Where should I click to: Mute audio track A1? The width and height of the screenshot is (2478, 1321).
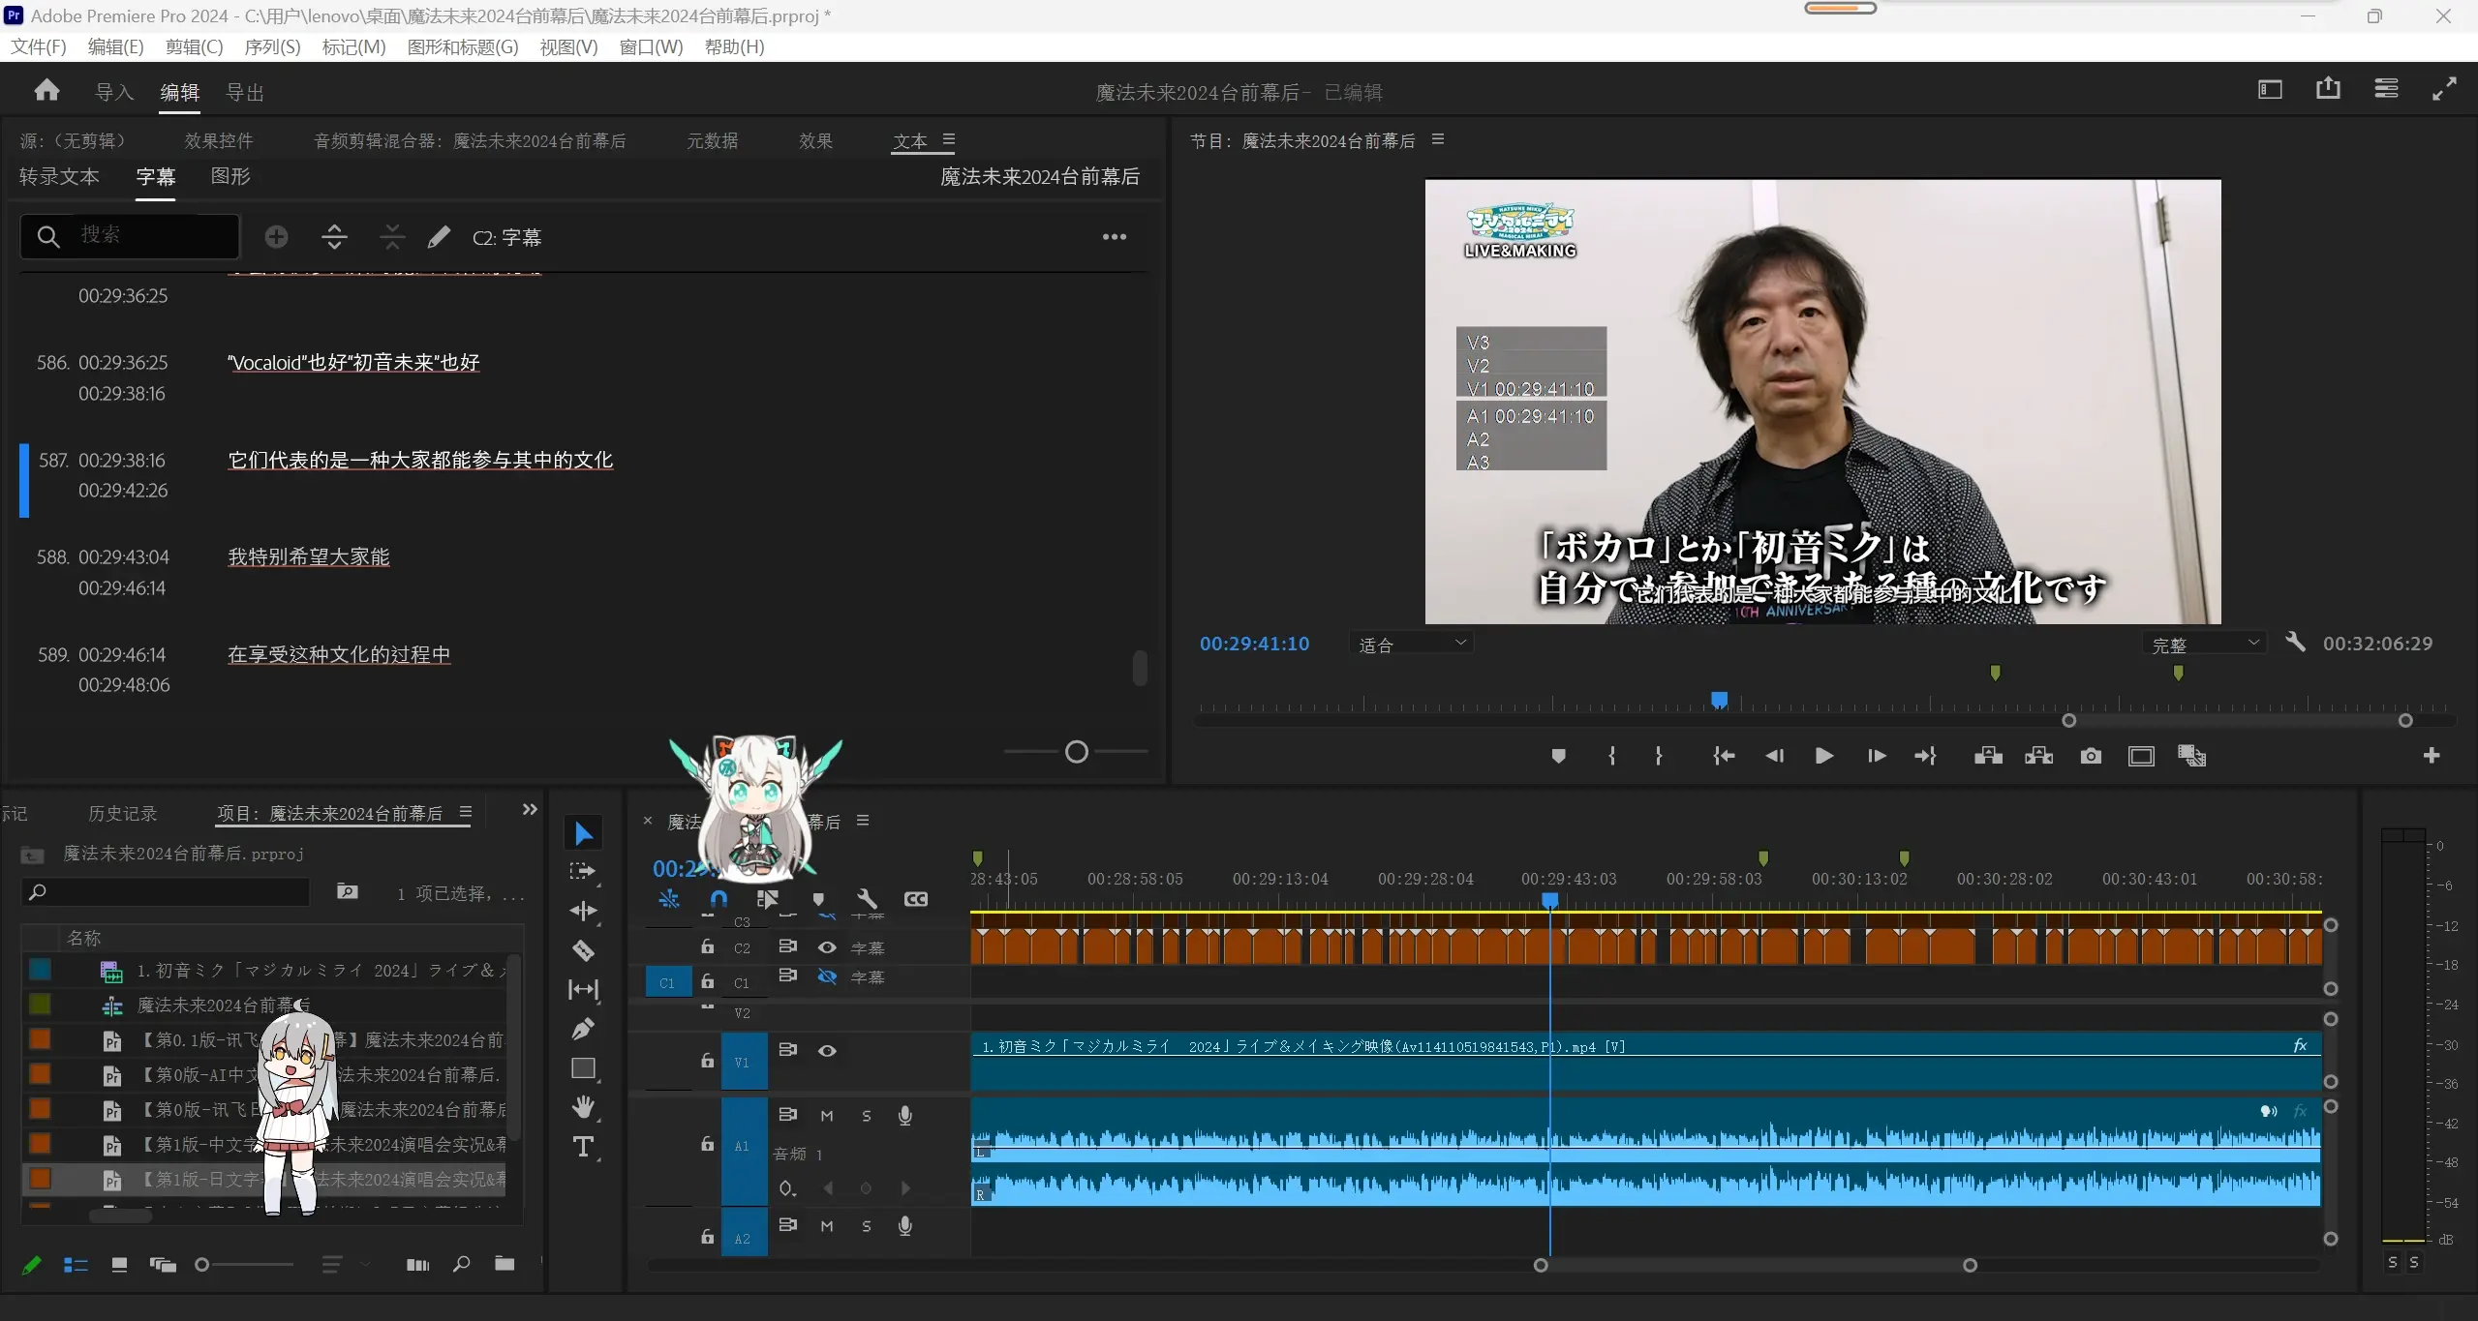click(827, 1116)
